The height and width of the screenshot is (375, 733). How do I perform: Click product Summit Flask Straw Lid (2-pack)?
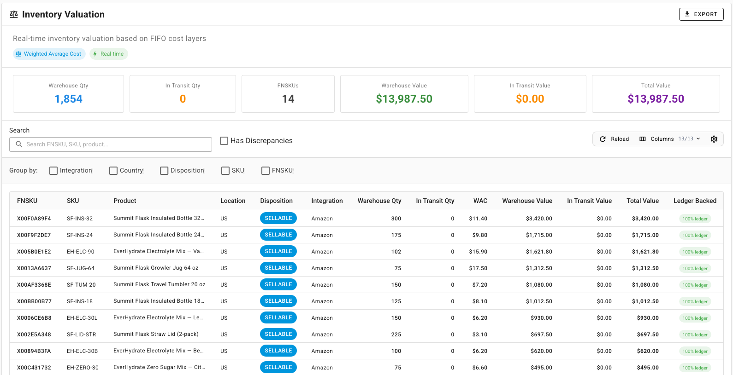(156, 334)
